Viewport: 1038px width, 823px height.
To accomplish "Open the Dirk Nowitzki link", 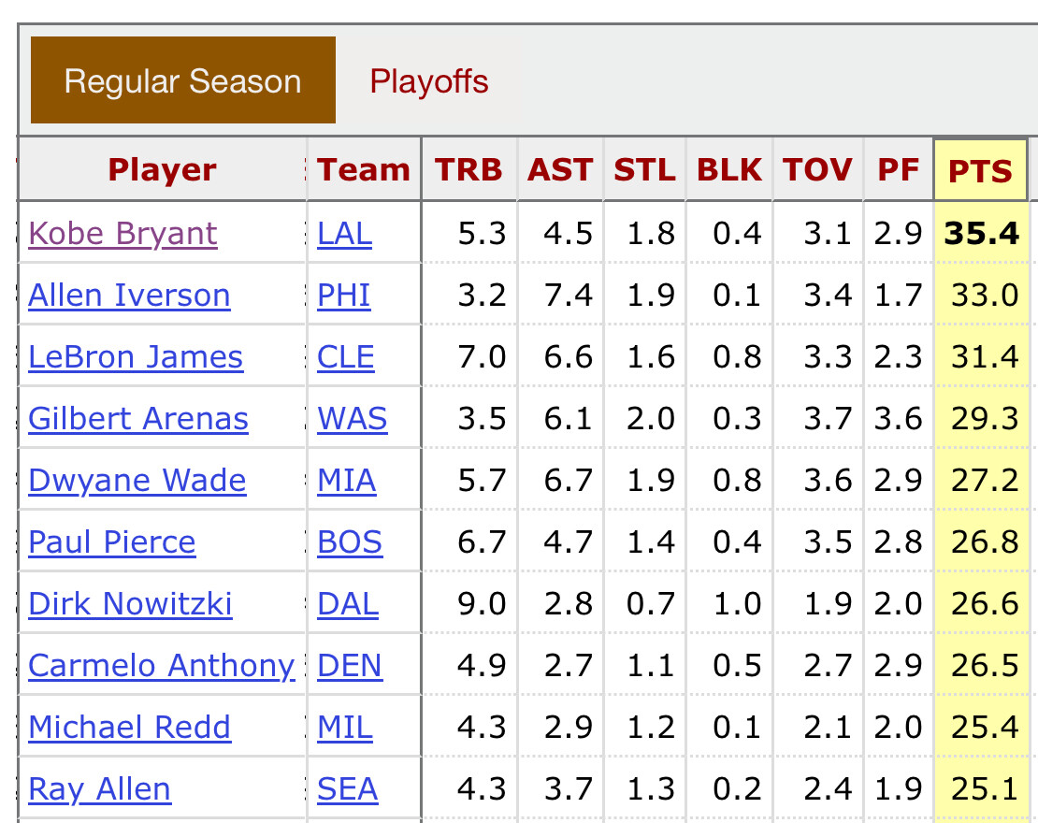I will pos(130,604).
